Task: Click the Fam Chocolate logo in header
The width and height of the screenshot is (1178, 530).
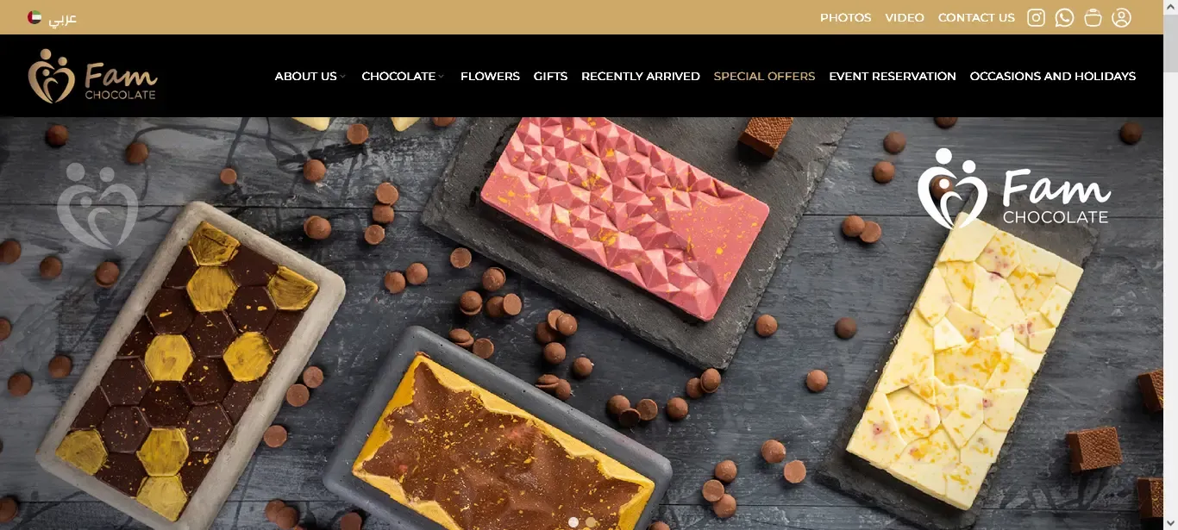Action: (92, 76)
